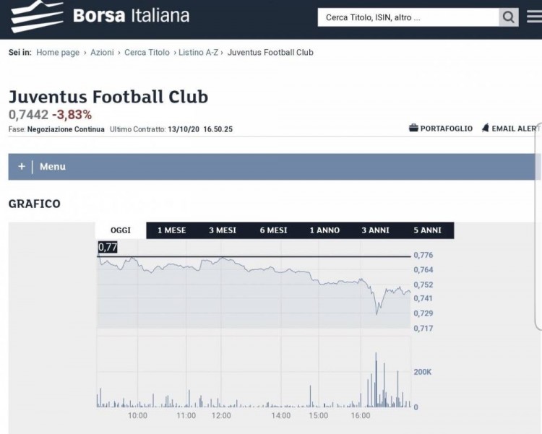Show the 6 MESI chart range
Image resolution: width=542 pixels, height=434 pixels.
tap(273, 230)
